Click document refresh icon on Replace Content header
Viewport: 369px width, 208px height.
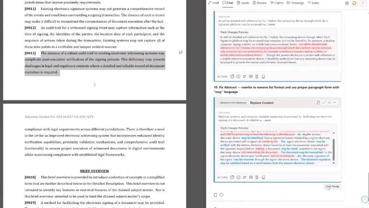[x=318, y=103]
